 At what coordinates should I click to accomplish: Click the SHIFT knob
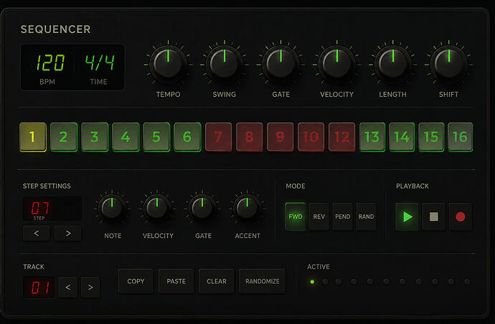tap(448, 65)
